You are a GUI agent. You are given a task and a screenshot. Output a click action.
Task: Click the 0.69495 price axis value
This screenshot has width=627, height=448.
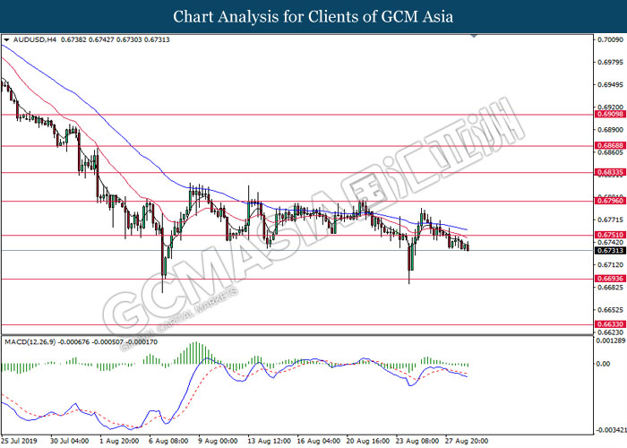[x=611, y=84]
